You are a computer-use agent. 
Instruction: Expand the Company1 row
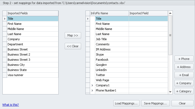coord(92,85)
